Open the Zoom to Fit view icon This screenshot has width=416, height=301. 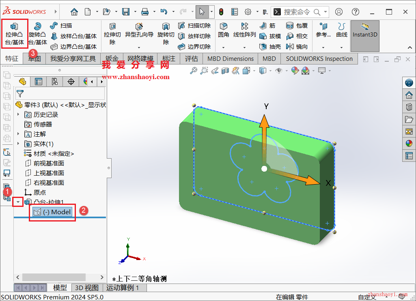point(194,70)
